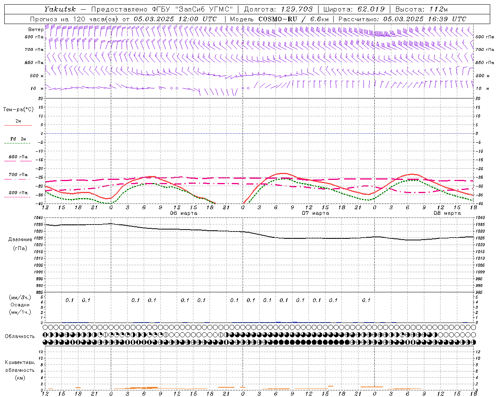Click "Рассчитано: 05.03.2025 16:39 UTC" text
Image resolution: width=496 pixels, height=397 pixels.
[x=402, y=19]
